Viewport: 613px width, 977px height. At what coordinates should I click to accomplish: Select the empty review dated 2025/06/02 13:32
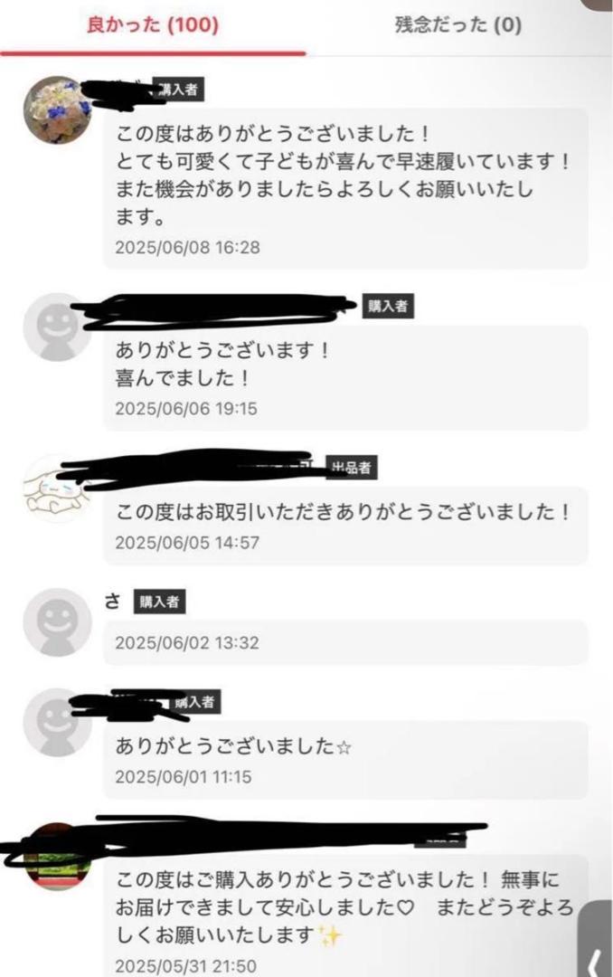click(x=345, y=642)
